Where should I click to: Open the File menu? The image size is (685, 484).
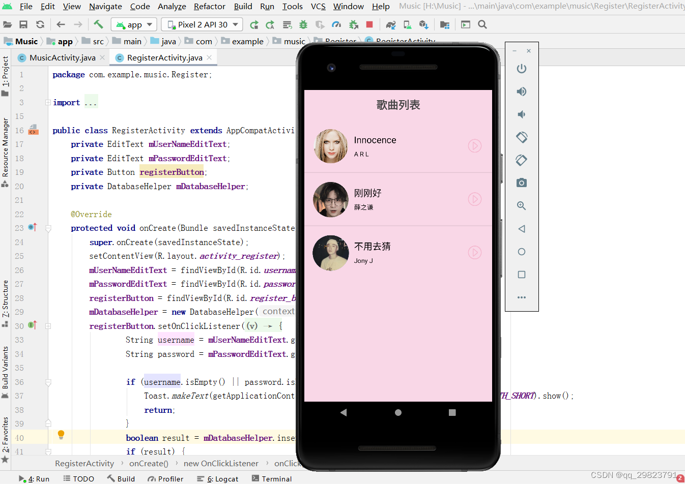click(26, 6)
